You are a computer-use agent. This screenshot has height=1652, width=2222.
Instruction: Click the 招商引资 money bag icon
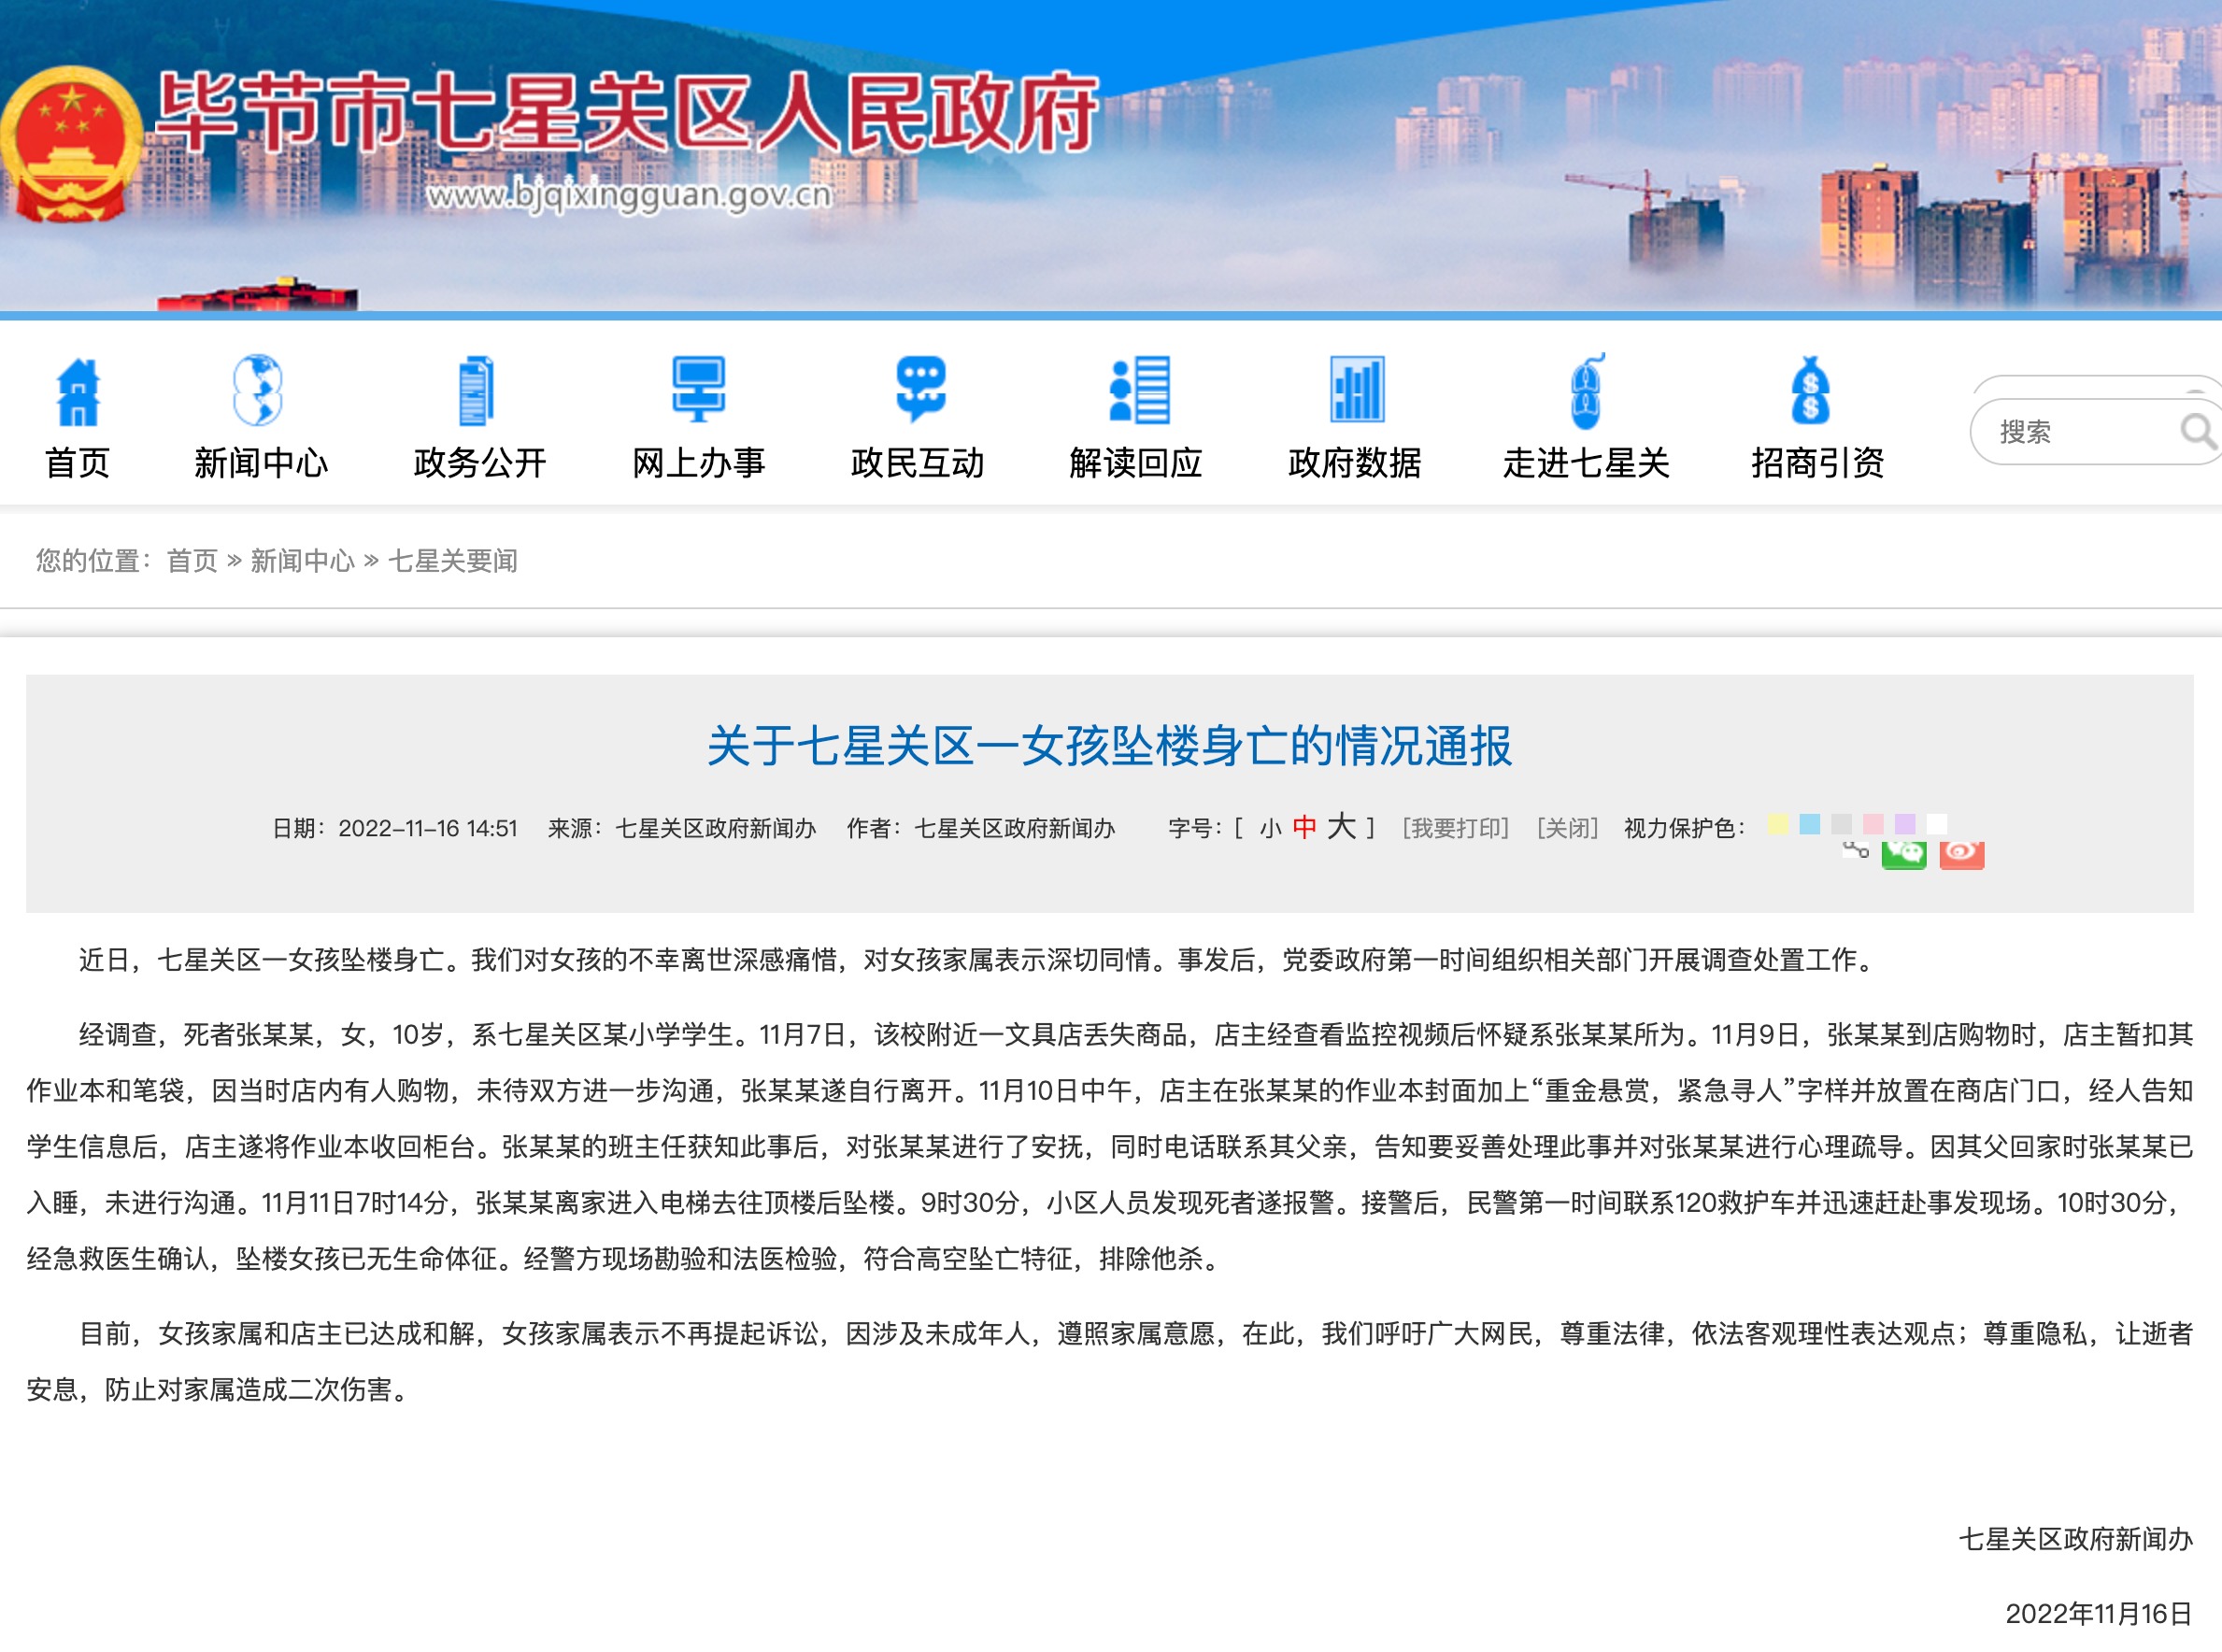(x=1810, y=391)
